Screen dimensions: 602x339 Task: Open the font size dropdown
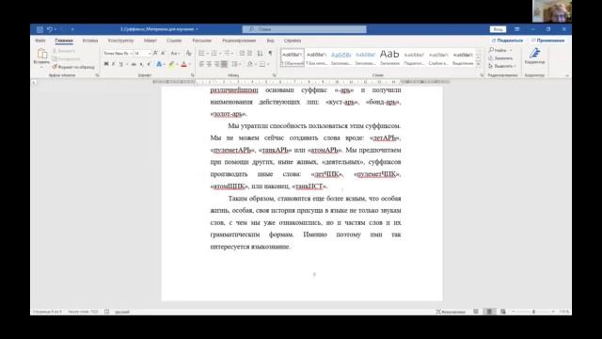[150, 54]
